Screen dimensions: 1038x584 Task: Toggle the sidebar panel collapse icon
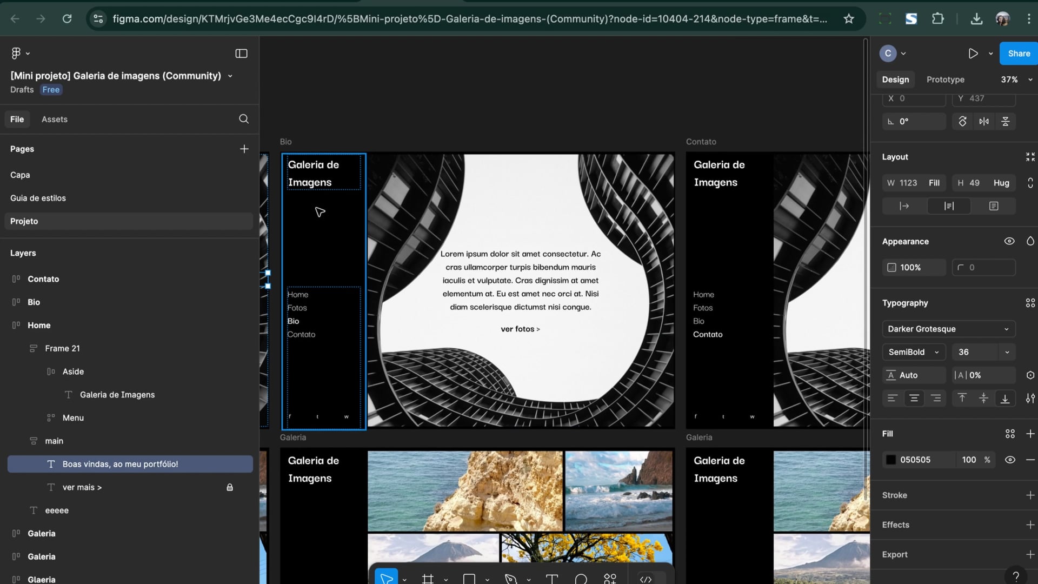pyautogui.click(x=241, y=54)
